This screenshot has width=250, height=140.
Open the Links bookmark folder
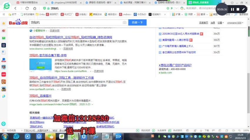pyautogui.click(x=40, y=14)
